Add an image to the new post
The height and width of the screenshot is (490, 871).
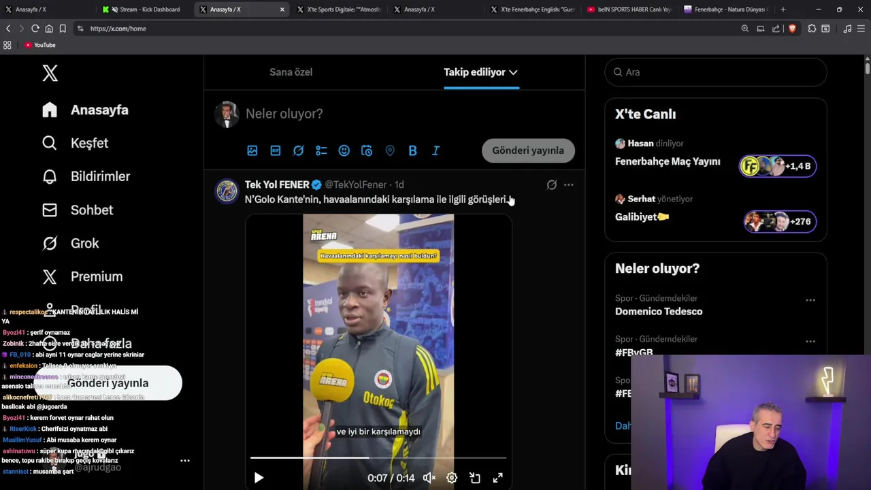(x=252, y=150)
